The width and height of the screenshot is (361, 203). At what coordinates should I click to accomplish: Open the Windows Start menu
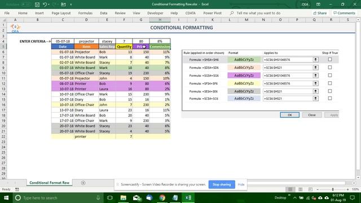tap(6, 198)
